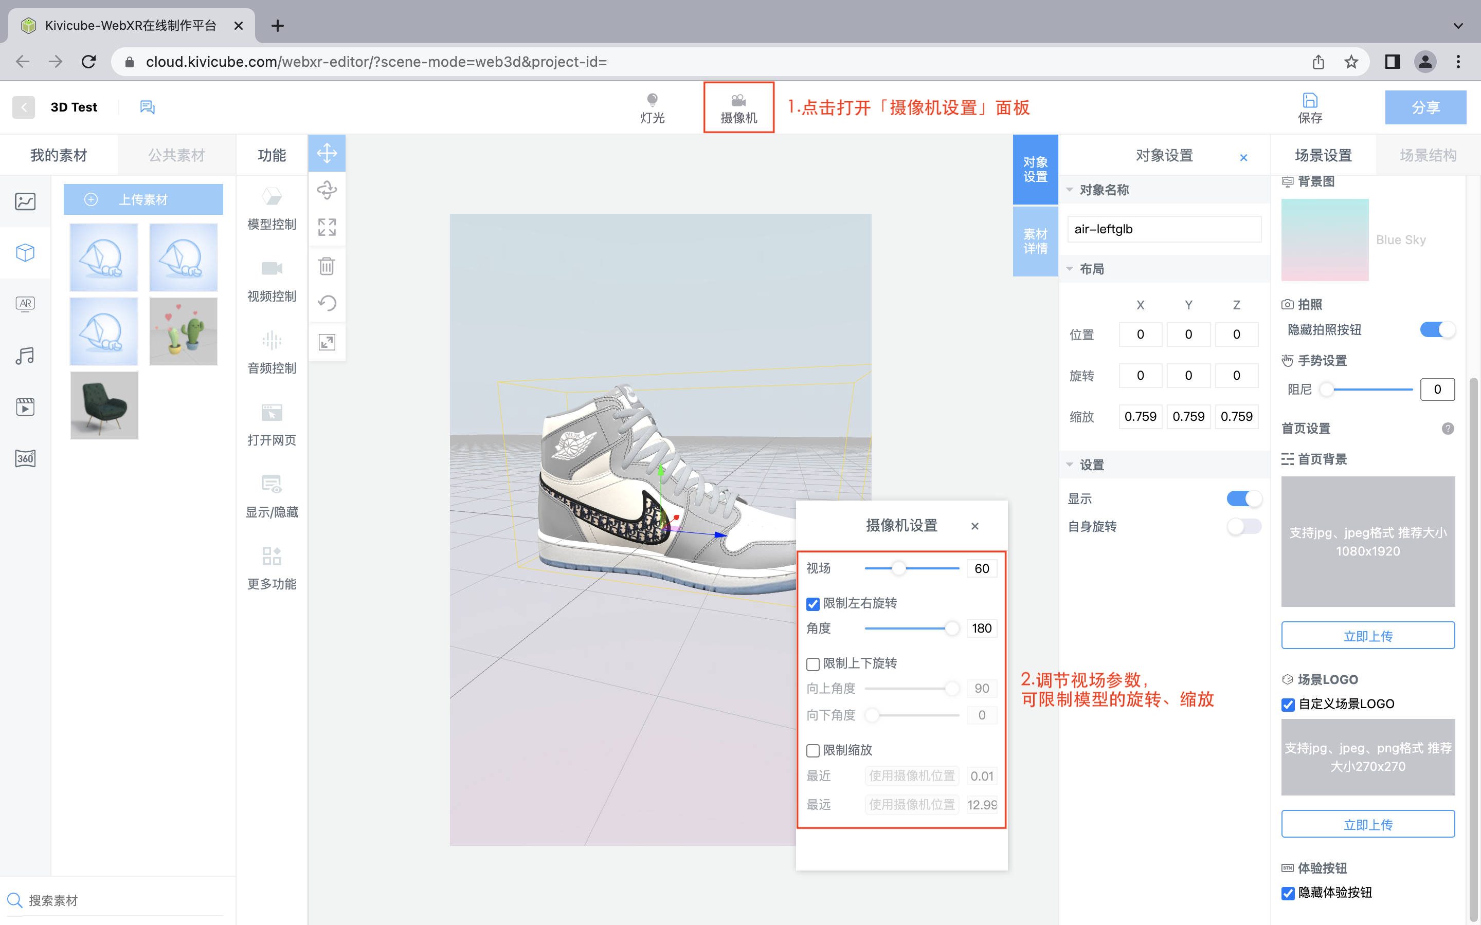Click the 上传素材 button
The image size is (1481, 925).
coord(143,199)
